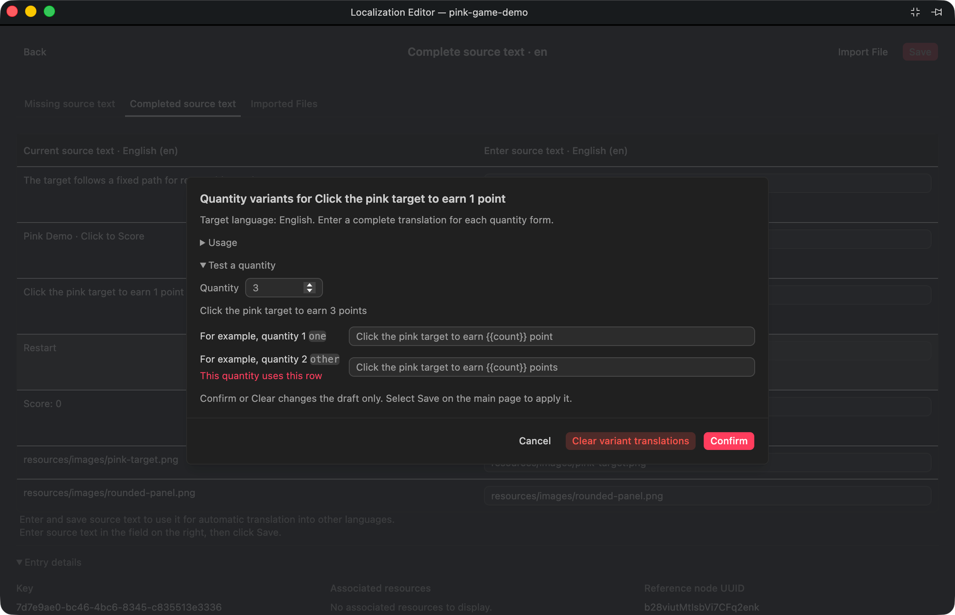Edit the 'other' quantity translation field
Screen dimensions: 955x615
[x=552, y=367]
